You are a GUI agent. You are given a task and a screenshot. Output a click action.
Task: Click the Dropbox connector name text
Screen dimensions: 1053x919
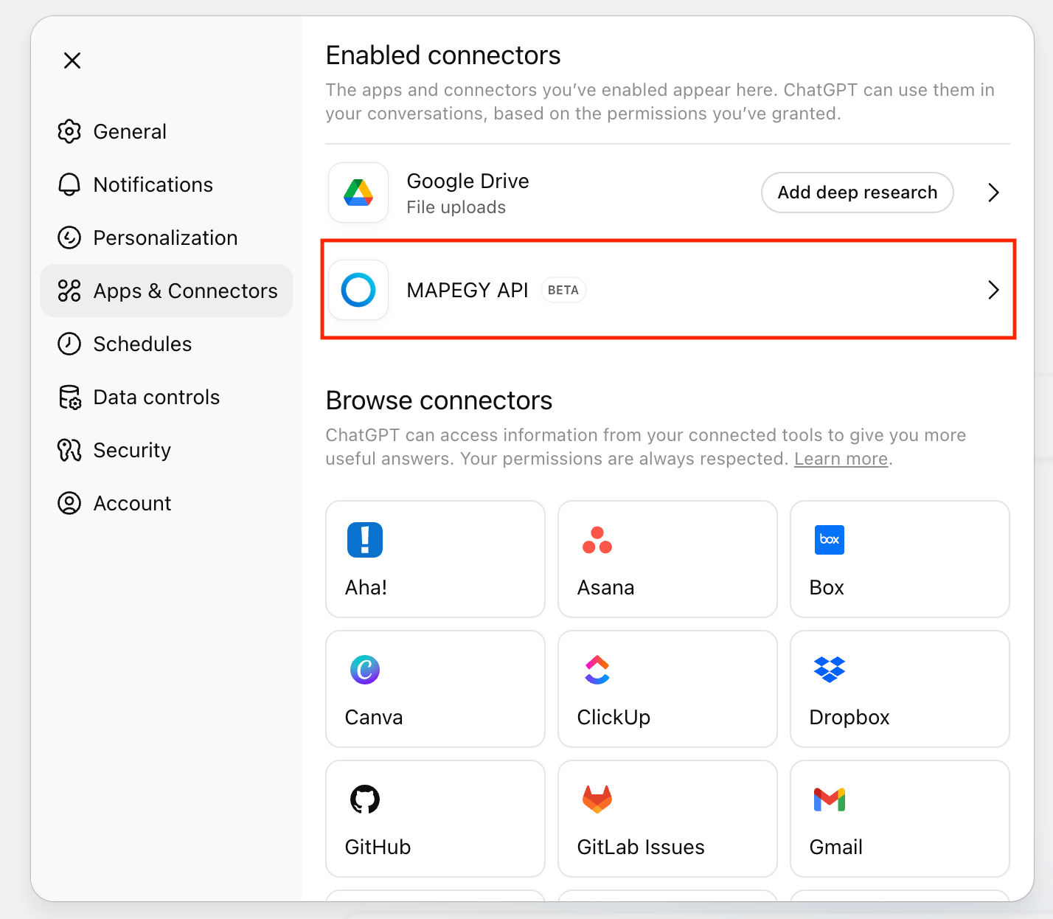(x=849, y=717)
